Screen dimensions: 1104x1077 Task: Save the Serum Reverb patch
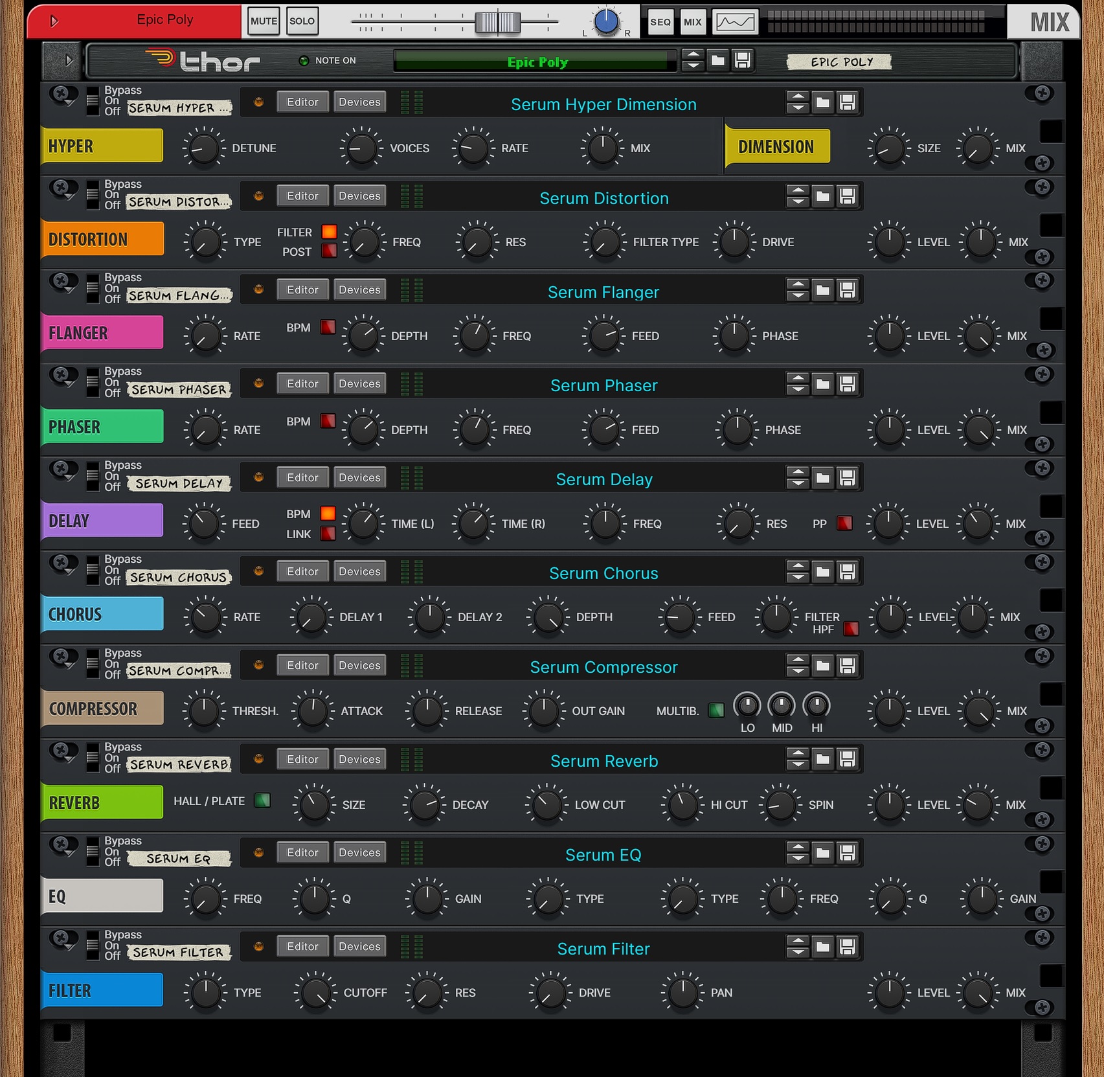point(847,759)
